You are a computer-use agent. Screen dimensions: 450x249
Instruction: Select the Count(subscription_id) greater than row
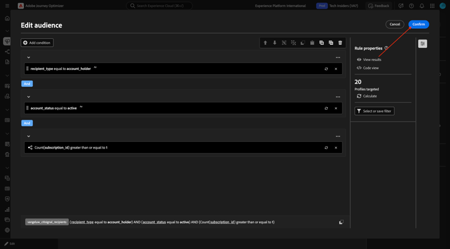183,148
